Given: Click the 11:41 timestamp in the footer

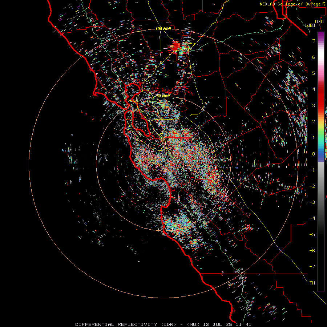Looking at the screenshot, I should click(243, 324).
